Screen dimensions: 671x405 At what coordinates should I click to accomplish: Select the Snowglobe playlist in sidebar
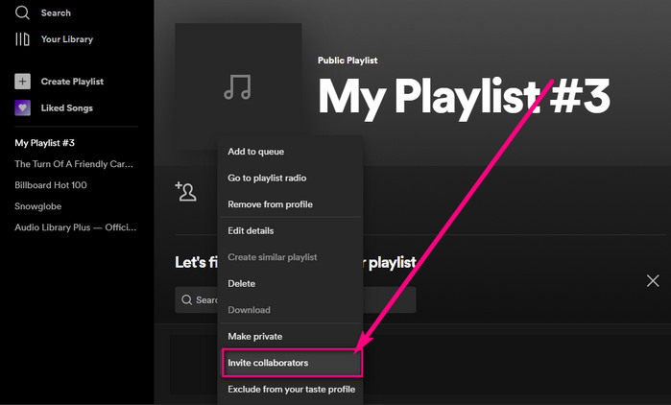pos(38,206)
